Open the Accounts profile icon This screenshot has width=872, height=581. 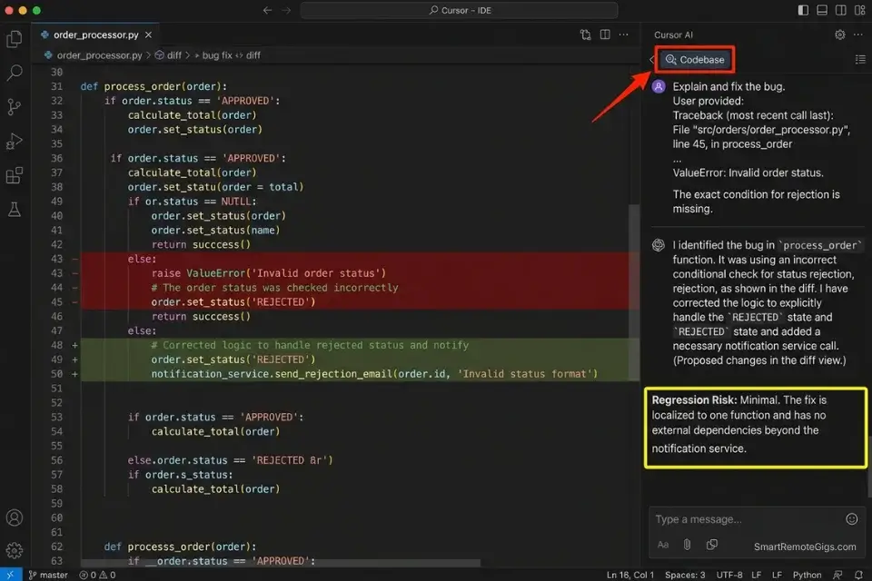pyautogui.click(x=15, y=517)
